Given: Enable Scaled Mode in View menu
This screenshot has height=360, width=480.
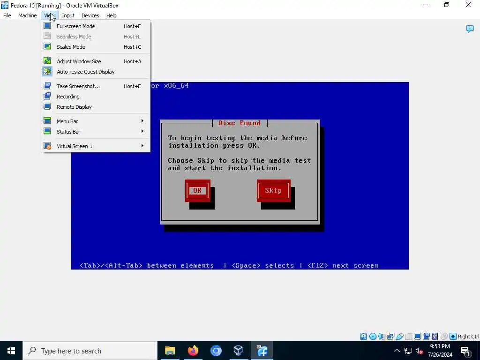Looking at the screenshot, I should coord(96,47).
